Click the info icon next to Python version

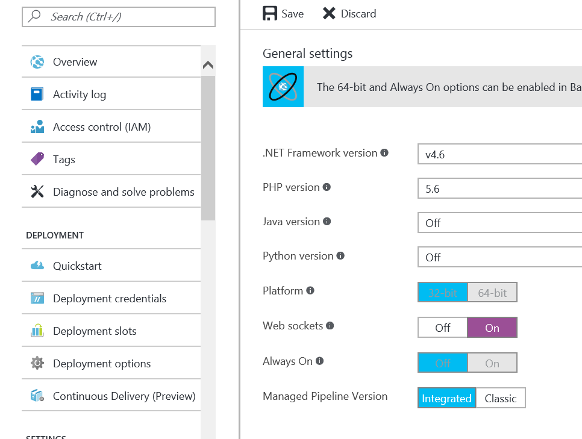click(342, 255)
